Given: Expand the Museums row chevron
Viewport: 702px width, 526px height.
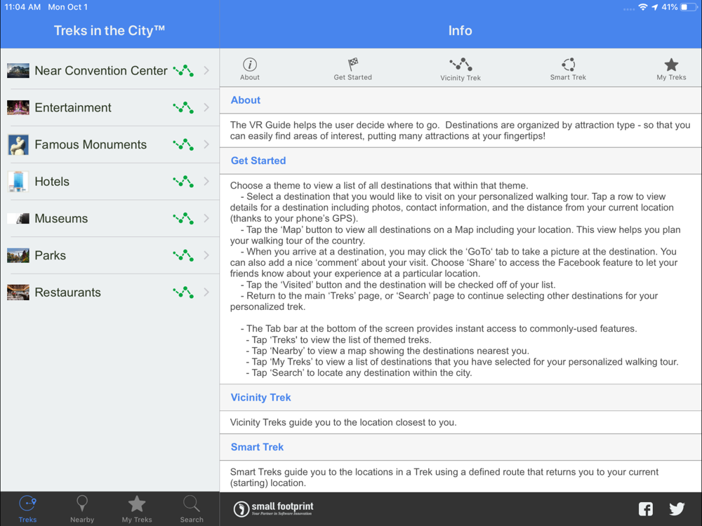Looking at the screenshot, I should point(206,218).
